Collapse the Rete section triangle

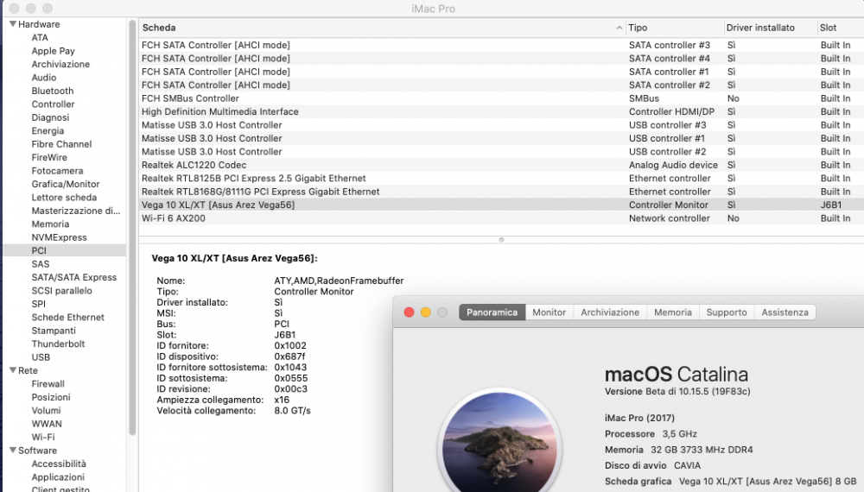coord(13,370)
